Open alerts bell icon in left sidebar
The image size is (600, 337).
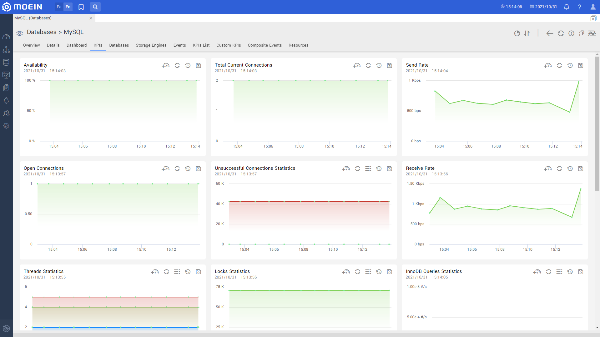[x=6, y=100]
